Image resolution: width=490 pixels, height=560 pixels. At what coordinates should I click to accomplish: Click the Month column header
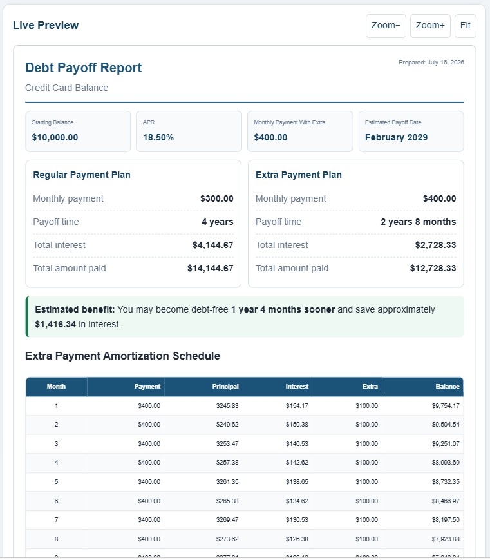[56, 387]
